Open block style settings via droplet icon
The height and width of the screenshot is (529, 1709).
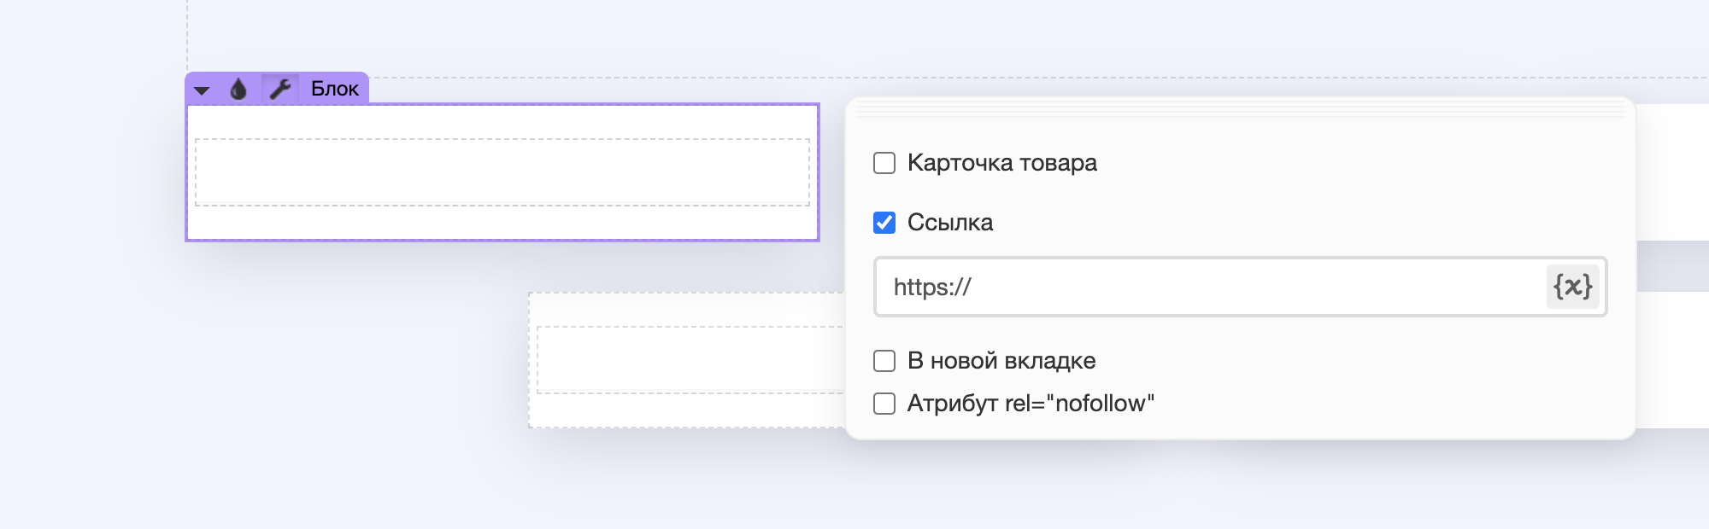238,89
